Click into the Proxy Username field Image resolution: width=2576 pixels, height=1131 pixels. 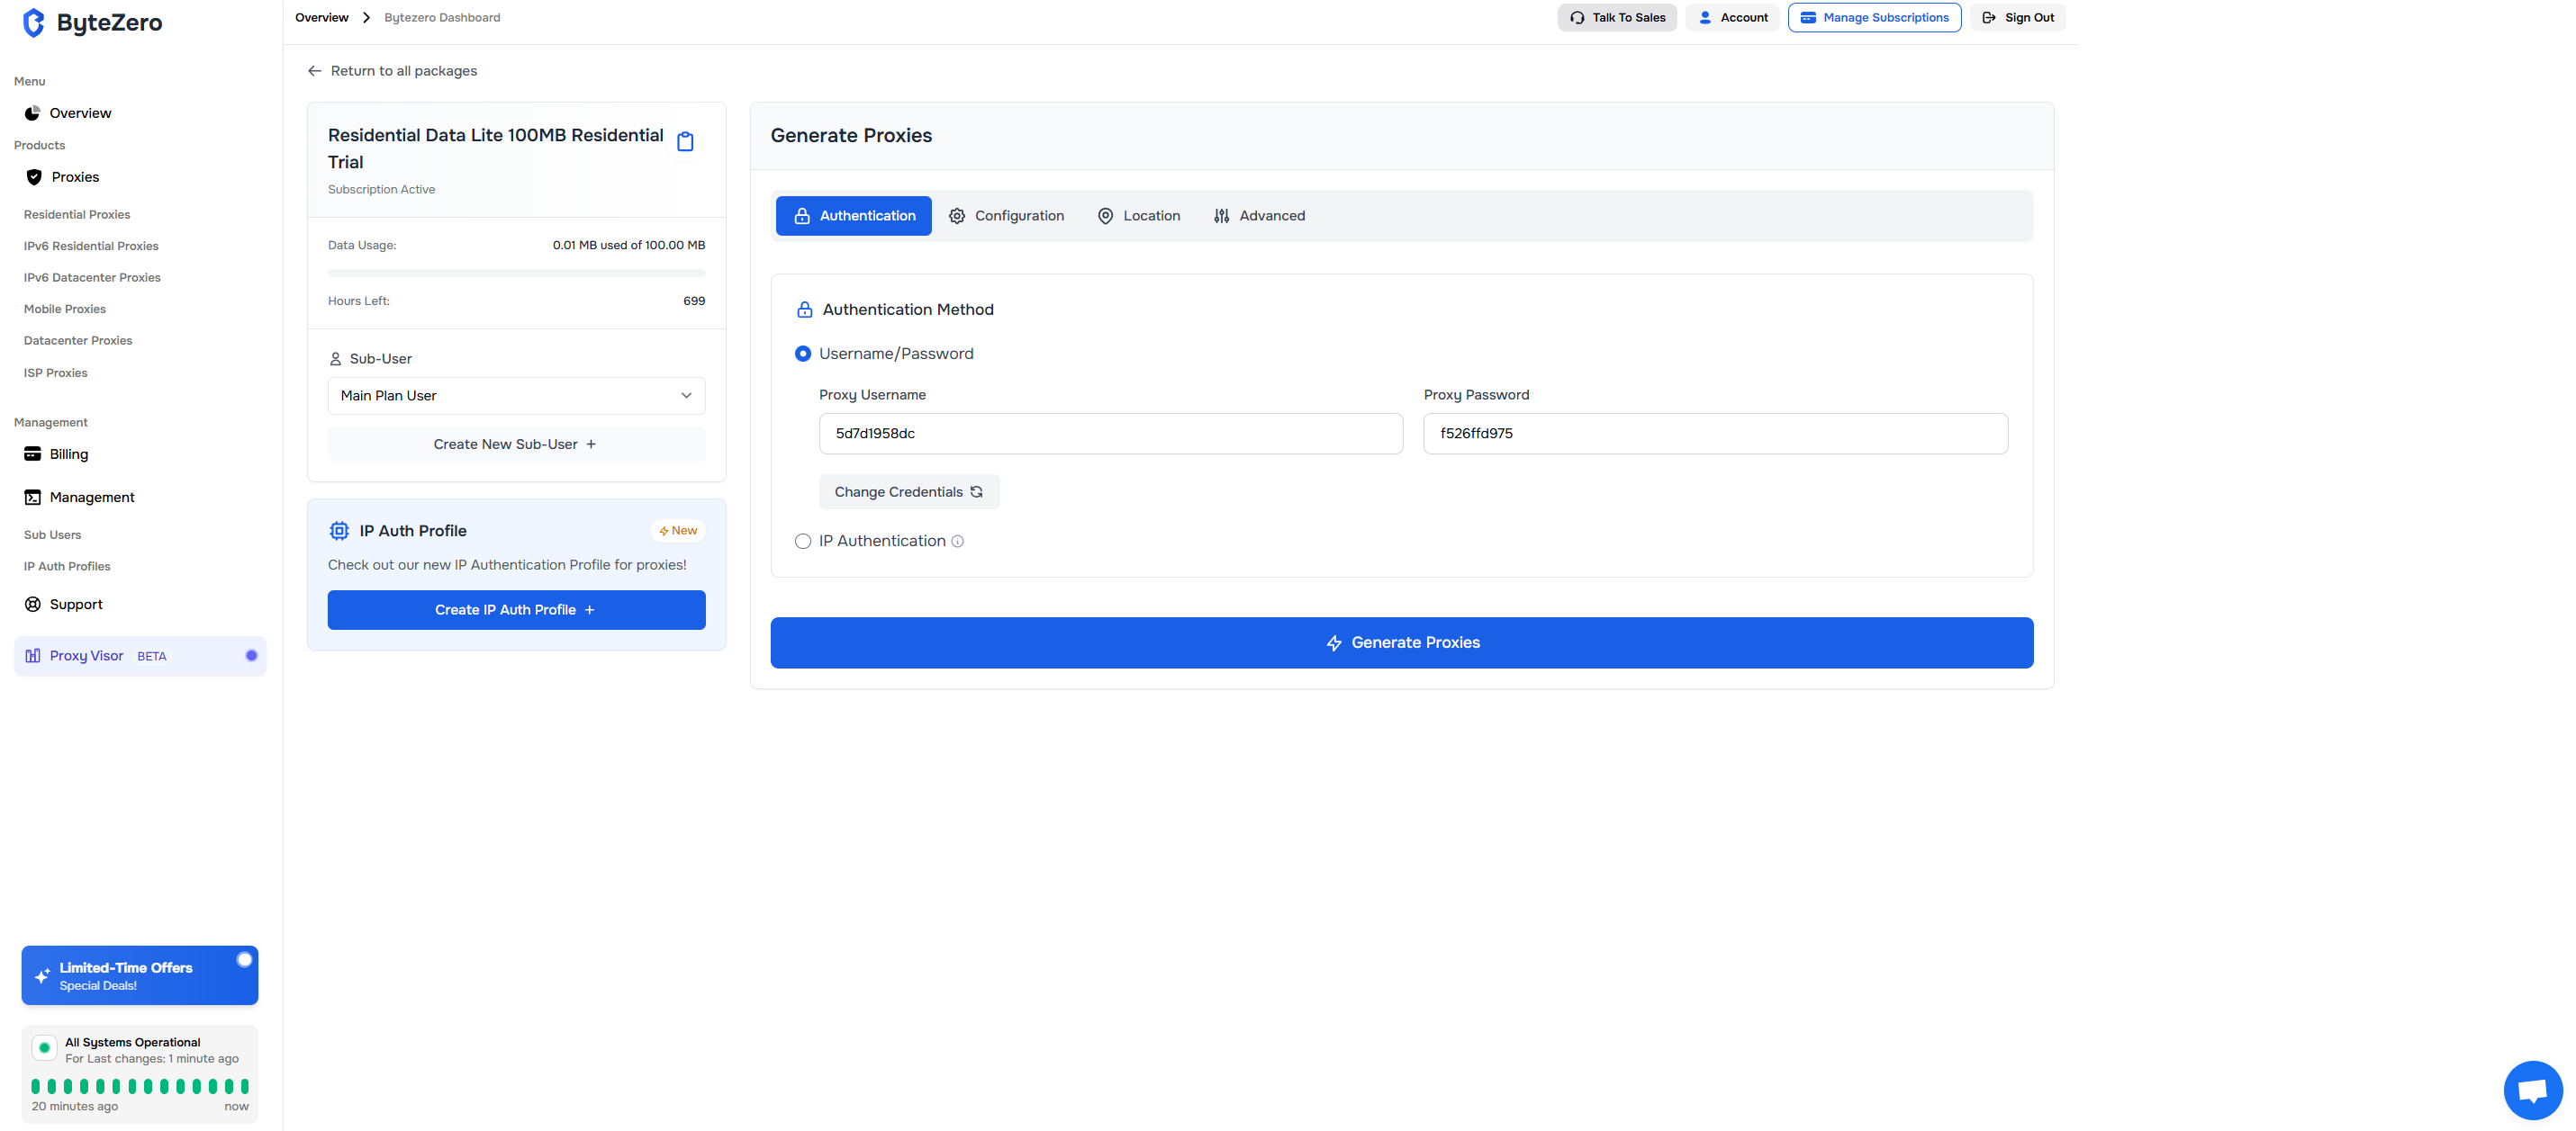[x=1110, y=434]
